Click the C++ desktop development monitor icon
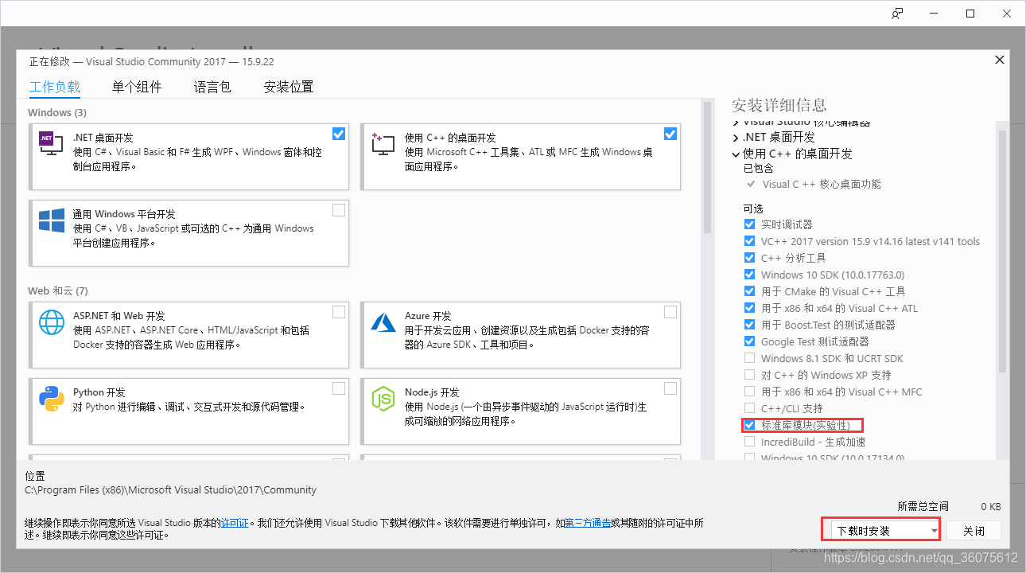The height and width of the screenshot is (573, 1026). pos(383,143)
